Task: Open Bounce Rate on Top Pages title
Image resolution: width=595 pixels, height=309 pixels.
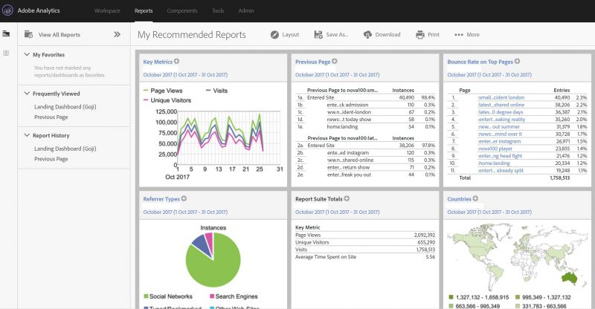Action: (x=480, y=62)
